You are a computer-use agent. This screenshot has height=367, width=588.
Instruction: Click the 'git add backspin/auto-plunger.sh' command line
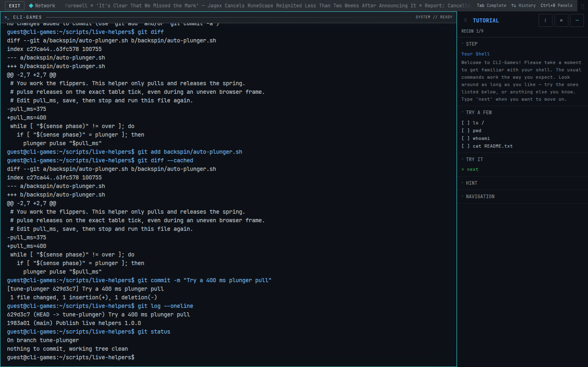click(125, 152)
